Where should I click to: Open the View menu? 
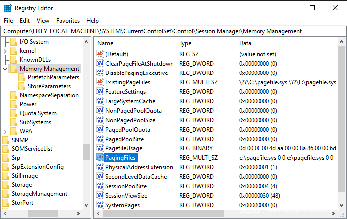click(43, 21)
